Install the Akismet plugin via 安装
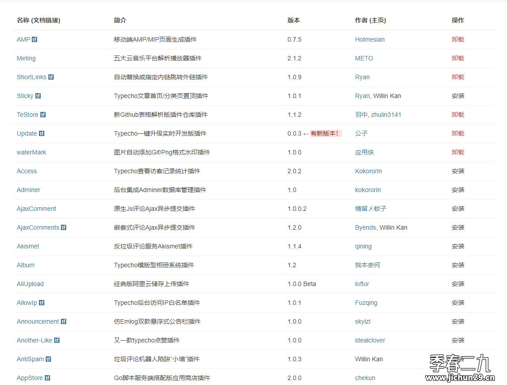This screenshot has height=385, width=507. click(x=458, y=246)
